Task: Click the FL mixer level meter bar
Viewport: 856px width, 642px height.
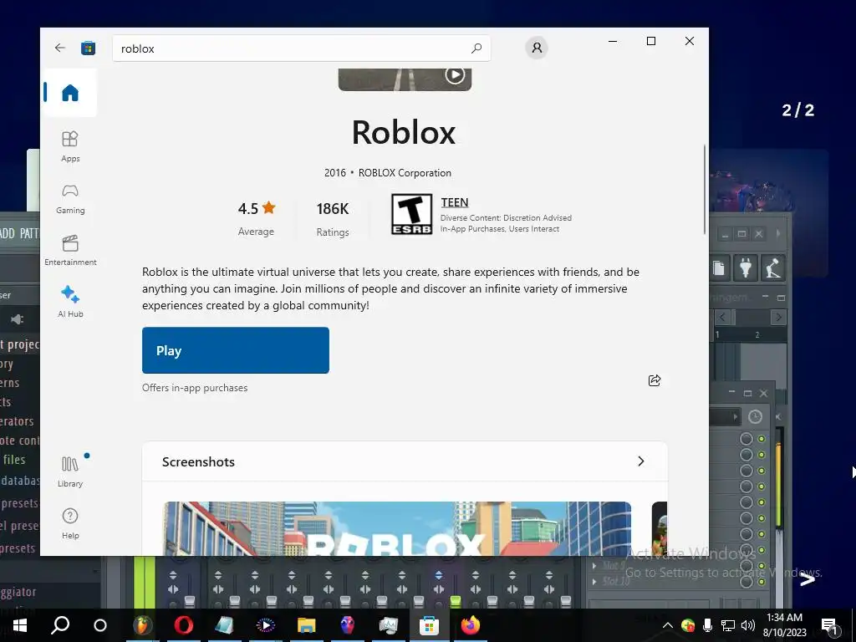Action: (779, 485)
